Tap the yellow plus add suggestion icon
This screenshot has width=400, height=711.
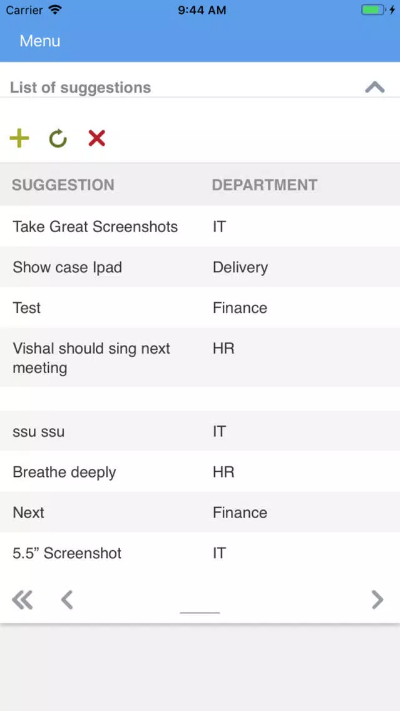[19, 138]
